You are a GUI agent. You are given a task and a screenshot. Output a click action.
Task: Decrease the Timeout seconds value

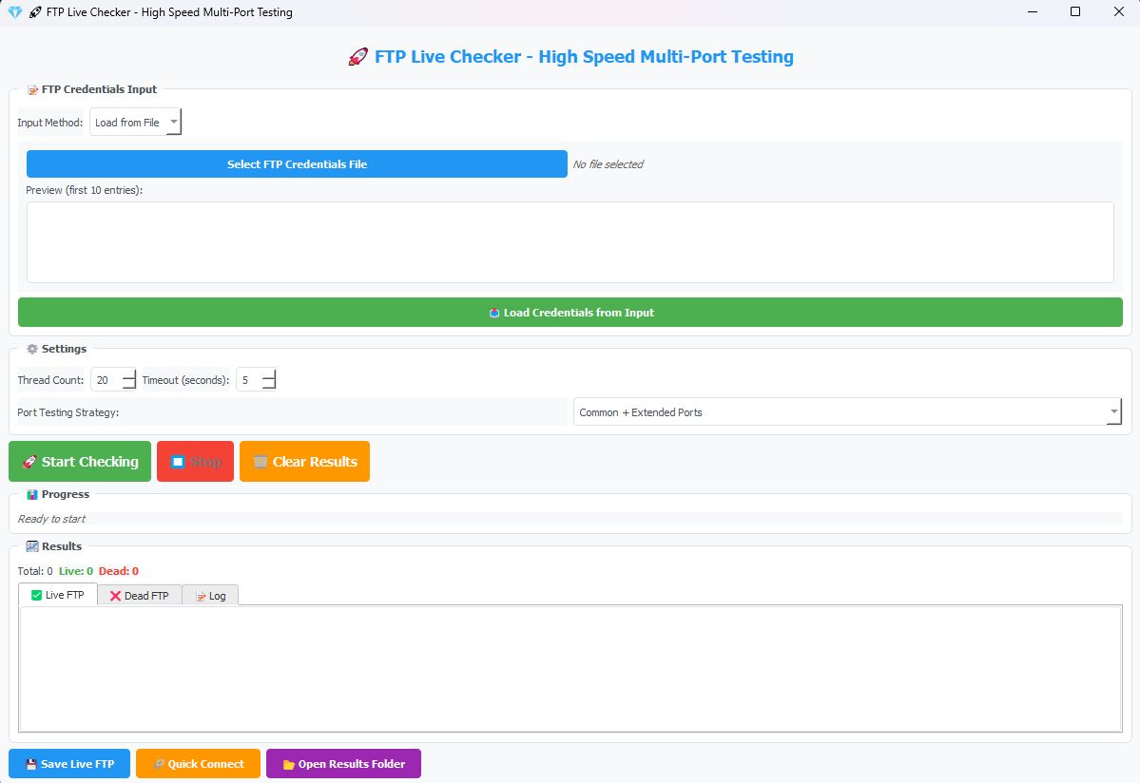(269, 386)
